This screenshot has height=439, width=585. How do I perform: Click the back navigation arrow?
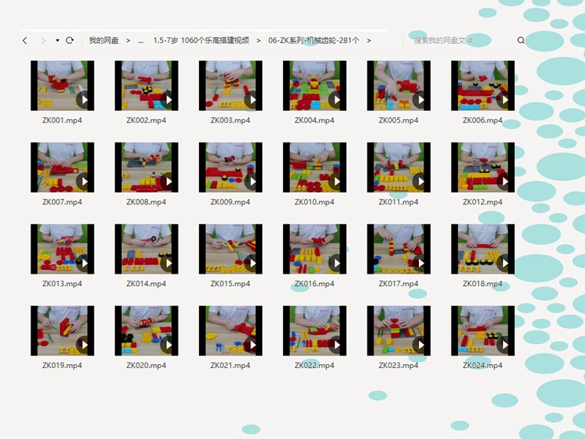point(25,41)
